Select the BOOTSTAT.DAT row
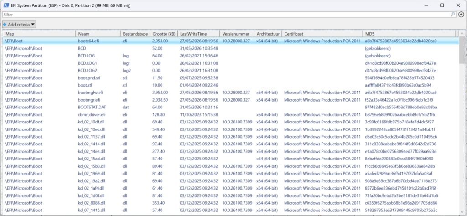This screenshot has height=216, width=467. pos(231,107)
